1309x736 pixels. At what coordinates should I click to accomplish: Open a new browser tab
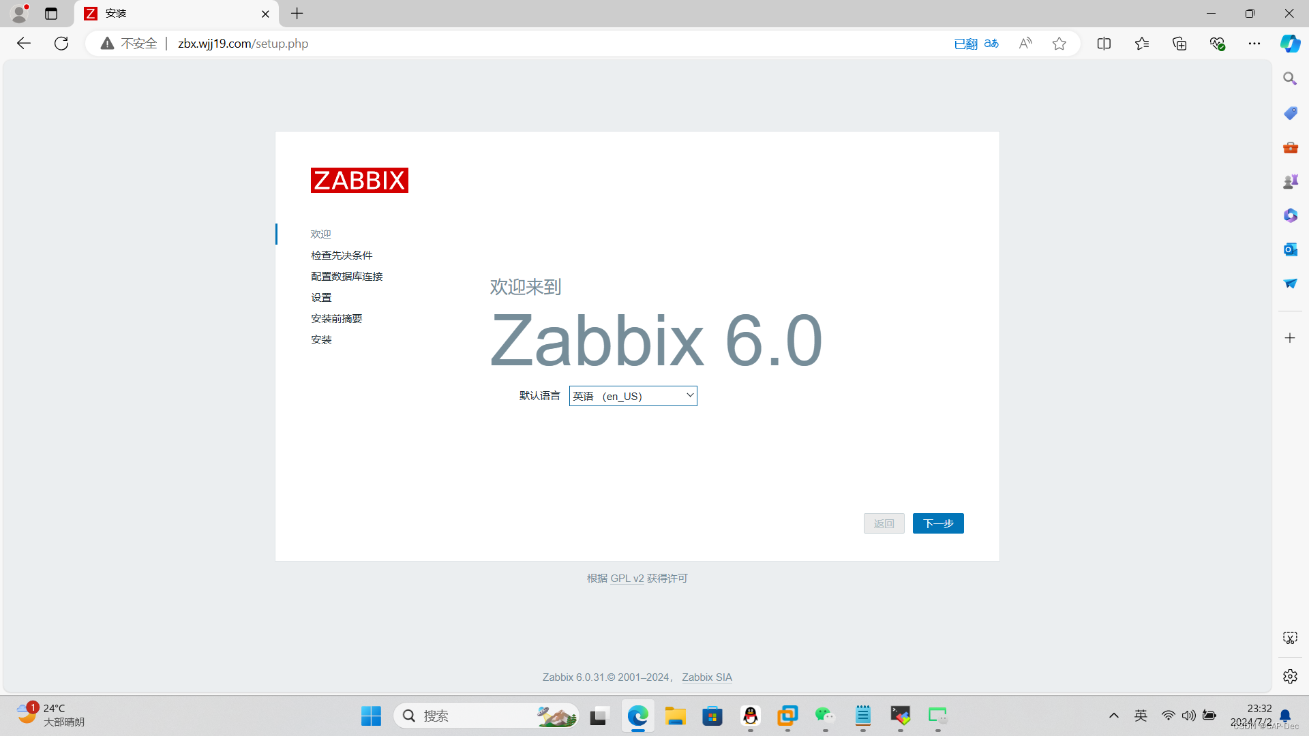(297, 14)
